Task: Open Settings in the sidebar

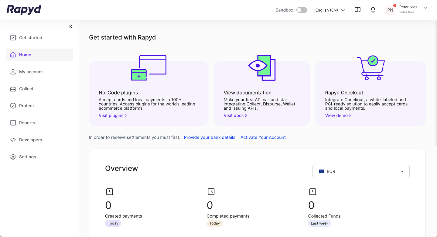Action: (x=39, y=157)
